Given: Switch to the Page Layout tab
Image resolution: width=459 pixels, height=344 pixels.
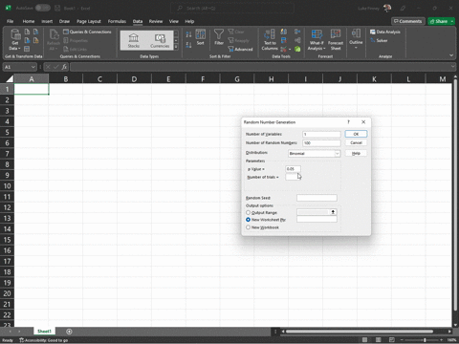Looking at the screenshot, I should pyautogui.click(x=89, y=21).
